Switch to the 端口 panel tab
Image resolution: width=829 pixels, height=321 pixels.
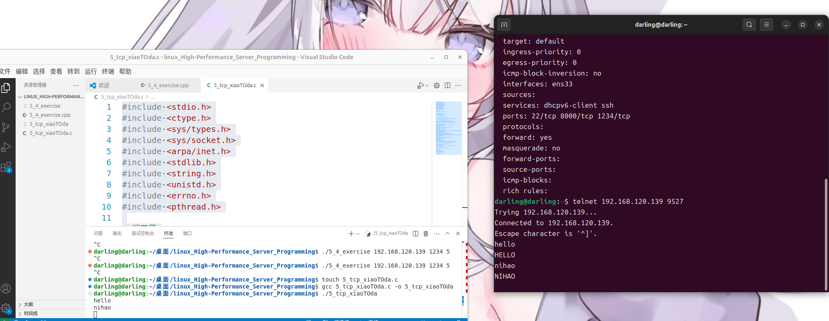point(187,233)
